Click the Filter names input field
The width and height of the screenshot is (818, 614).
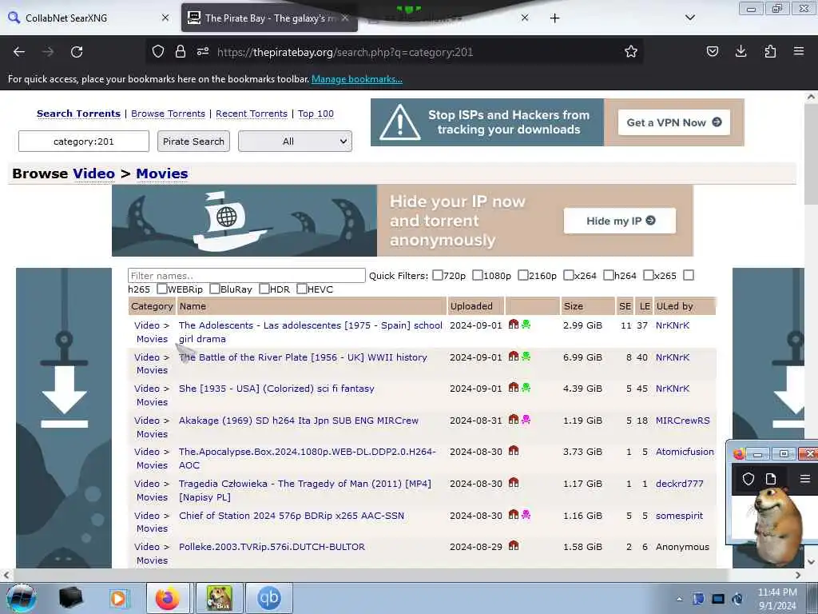click(246, 275)
